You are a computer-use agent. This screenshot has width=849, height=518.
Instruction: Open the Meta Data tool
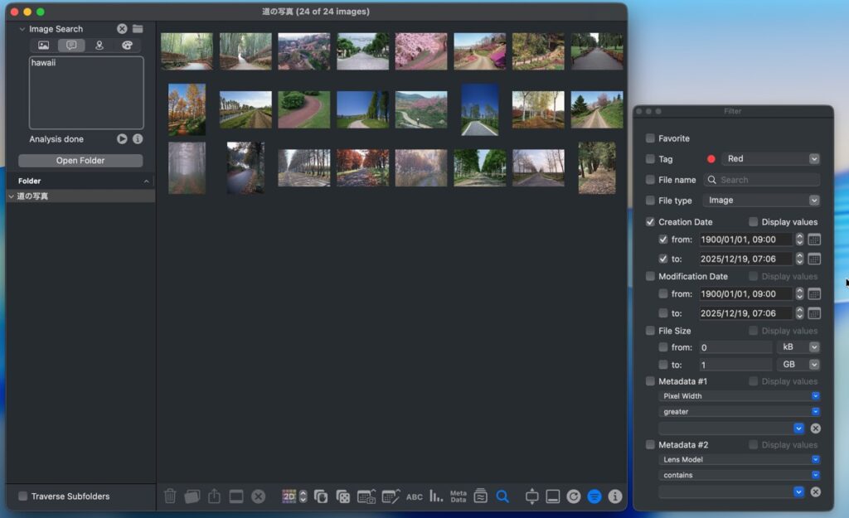458,496
